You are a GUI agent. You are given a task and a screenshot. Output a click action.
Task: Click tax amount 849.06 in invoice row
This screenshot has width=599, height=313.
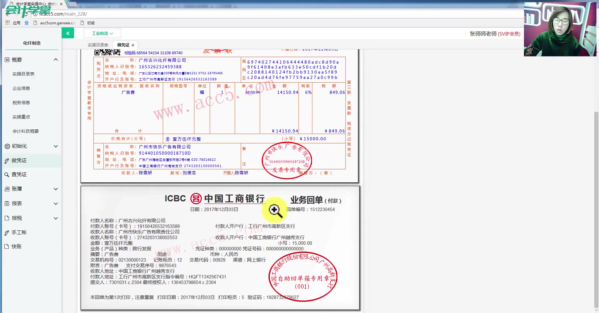tap(337, 92)
